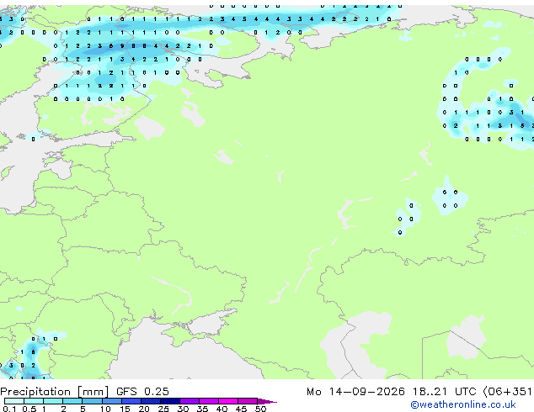Select the 0.1 mm legend color swatch
This screenshot has width=534, height=412.
14,401
